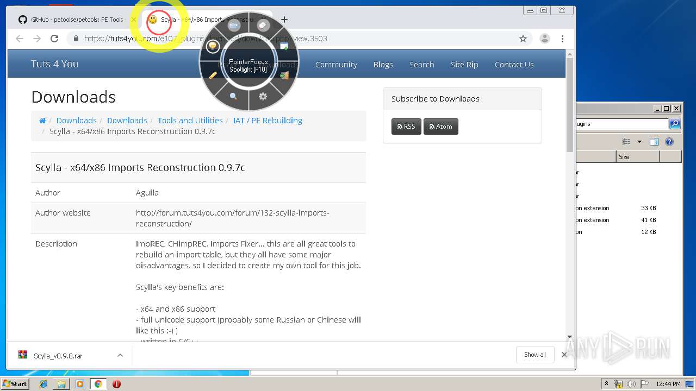Bookmark this page with the star

(523, 39)
